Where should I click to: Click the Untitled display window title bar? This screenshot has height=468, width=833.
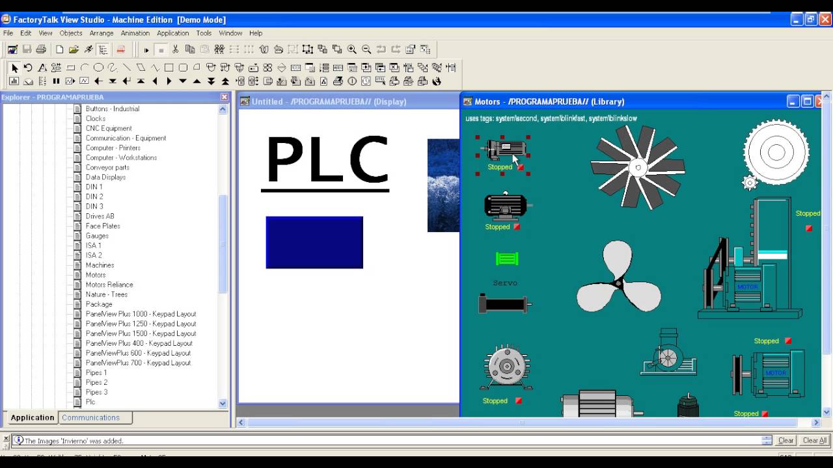pyautogui.click(x=348, y=101)
